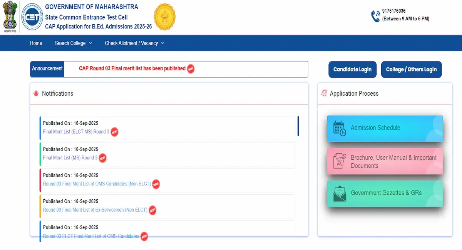Open the Check Allotment / Vacancy menu

pyautogui.click(x=135, y=43)
